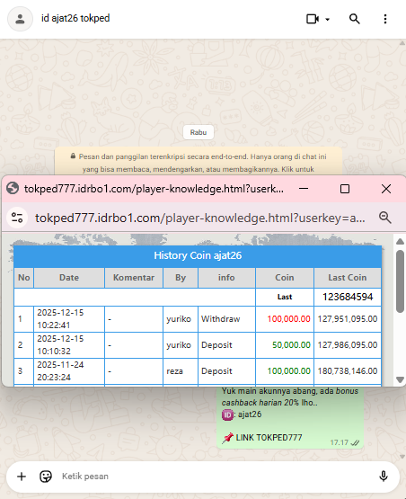Click the Date column header
The width and height of the screenshot is (406, 499).
69,278
